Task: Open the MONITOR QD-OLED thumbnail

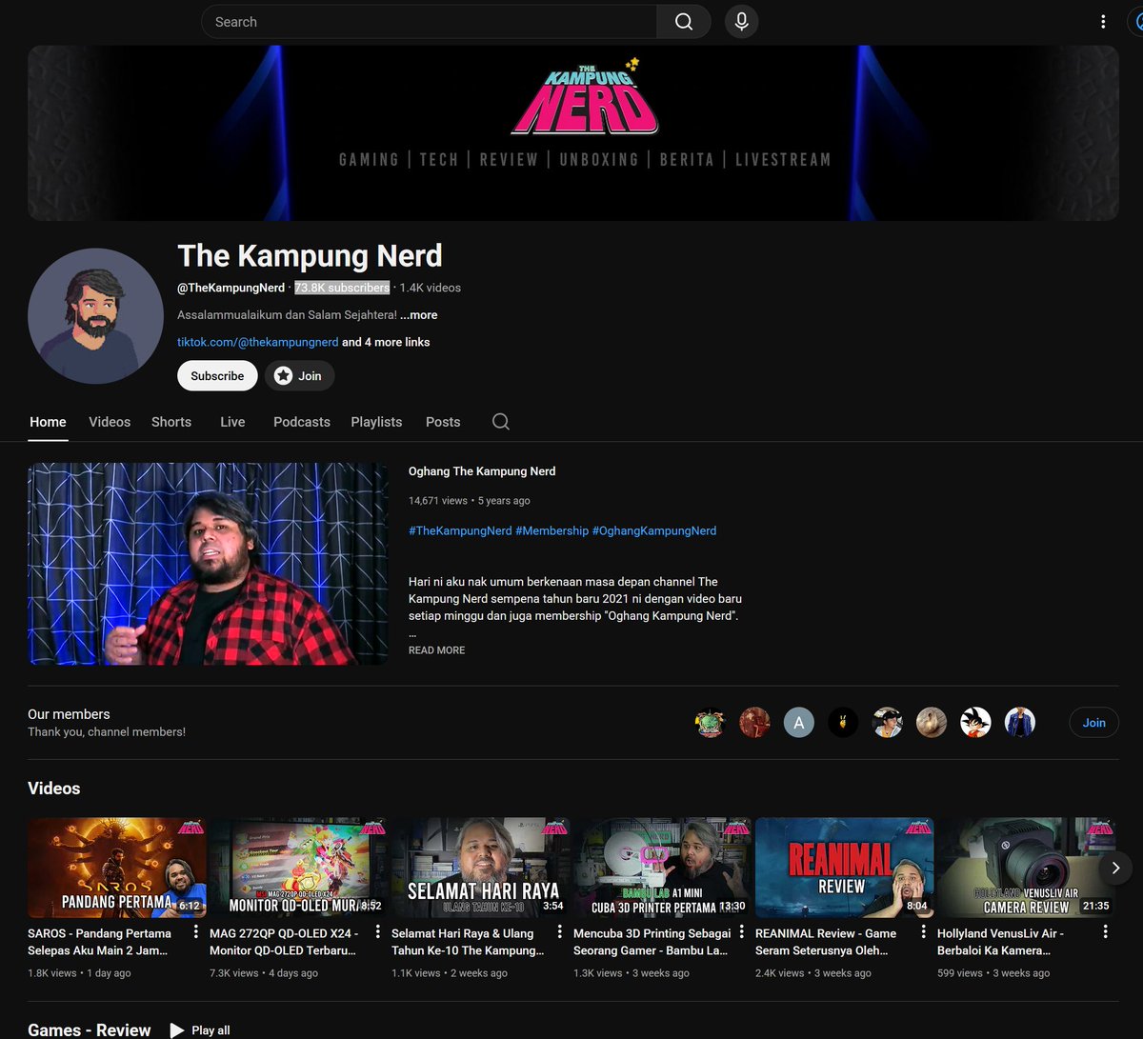Action: tap(298, 868)
